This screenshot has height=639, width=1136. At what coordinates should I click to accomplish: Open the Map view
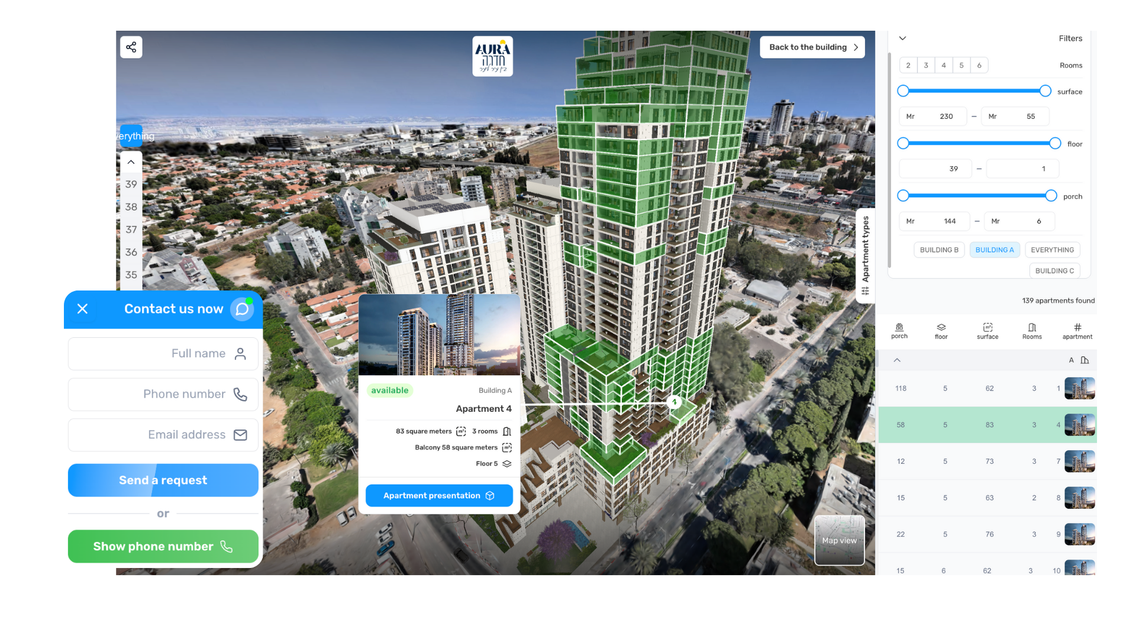click(839, 540)
